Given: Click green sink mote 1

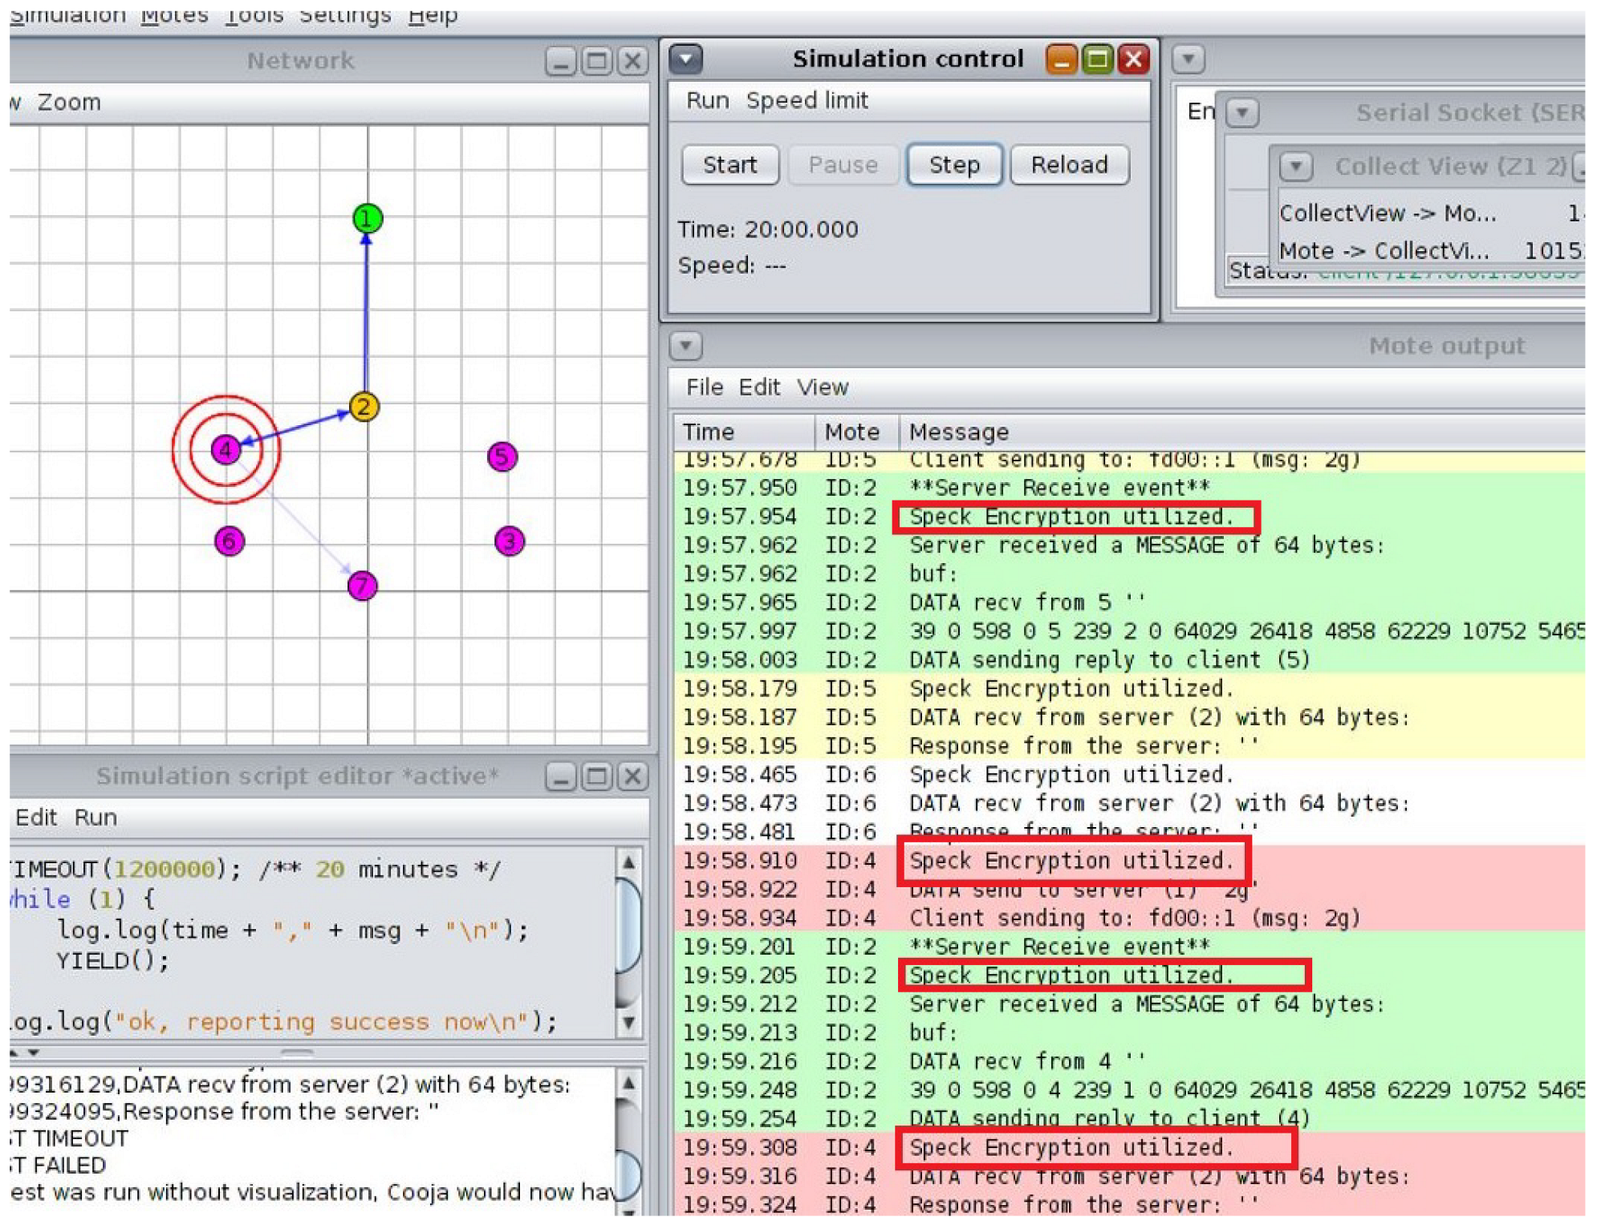Looking at the screenshot, I should 368,218.
